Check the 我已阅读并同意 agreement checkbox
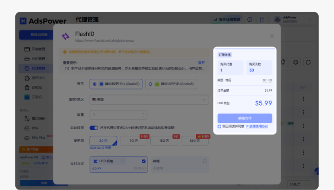 (219, 127)
